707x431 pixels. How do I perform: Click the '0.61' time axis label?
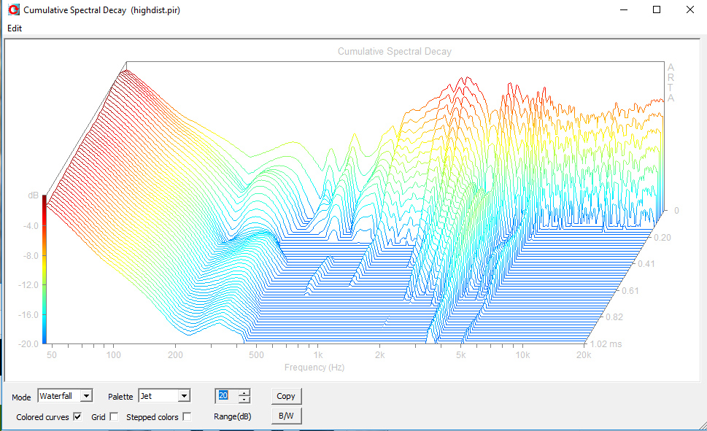pos(630,291)
